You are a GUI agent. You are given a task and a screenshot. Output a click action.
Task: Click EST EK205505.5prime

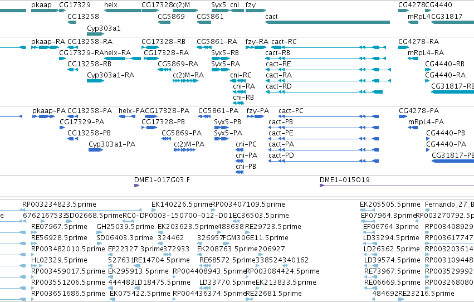367,210
